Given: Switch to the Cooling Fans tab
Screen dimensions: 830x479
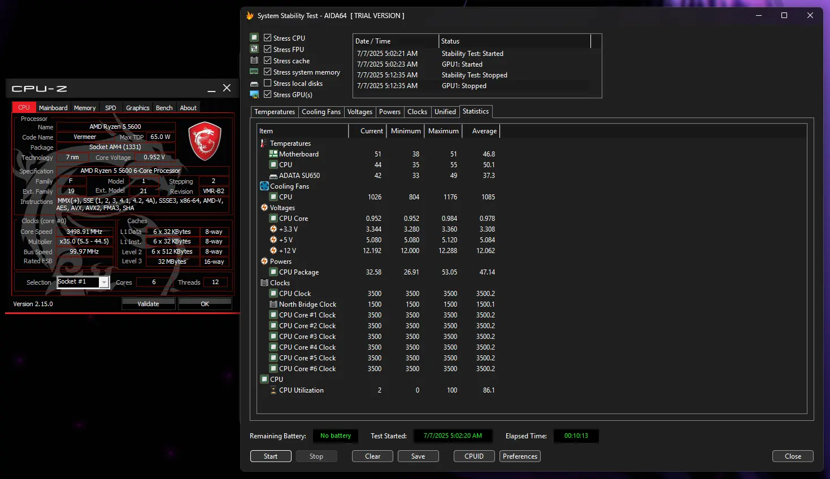Looking at the screenshot, I should pos(321,112).
